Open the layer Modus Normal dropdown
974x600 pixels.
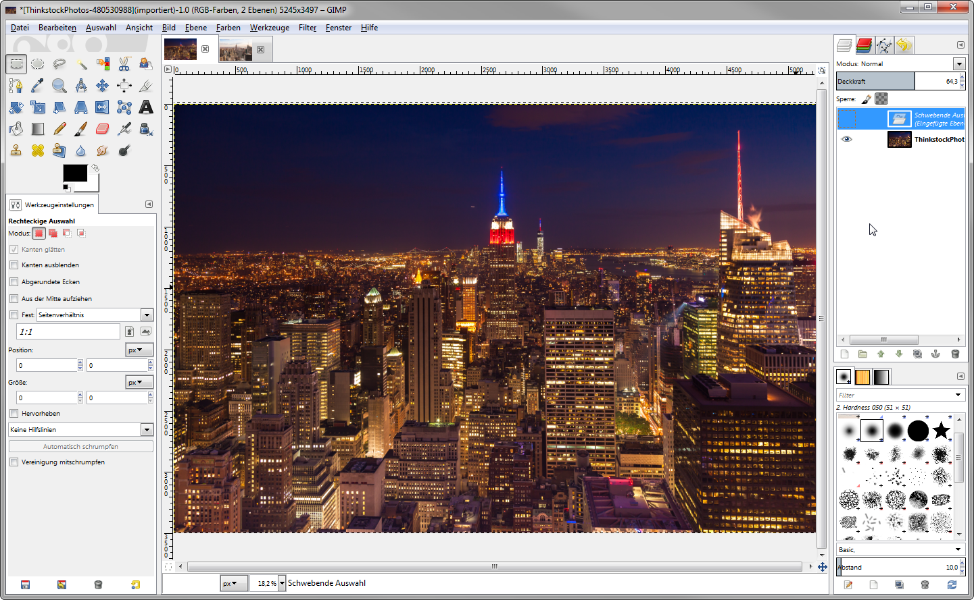958,64
